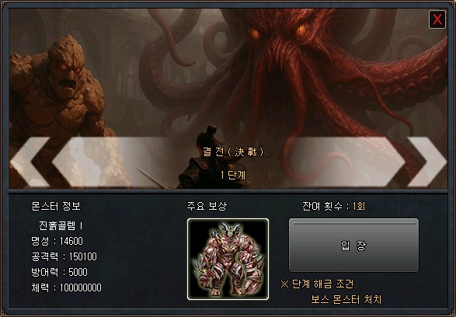Viewport: 456px width, 317px height.
Task: Click the 몬스터 정보 heading
Action: (x=56, y=206)
